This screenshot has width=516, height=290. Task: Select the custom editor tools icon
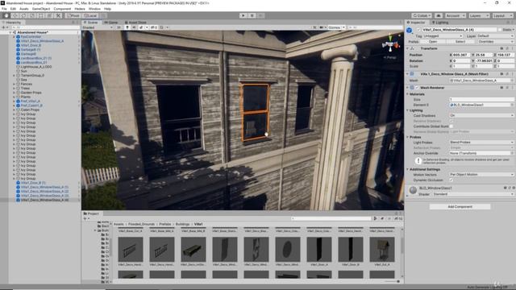pyautogui.click(x=58, y=15)
